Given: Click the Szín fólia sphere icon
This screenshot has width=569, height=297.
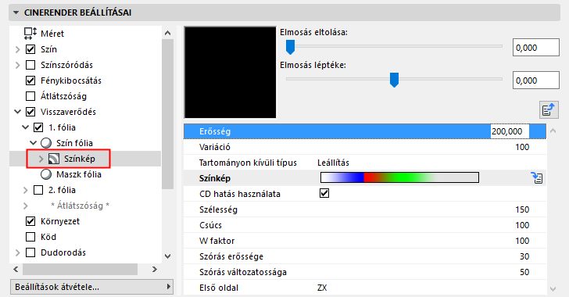Looking at the screenshot, I should coord(46,143).
